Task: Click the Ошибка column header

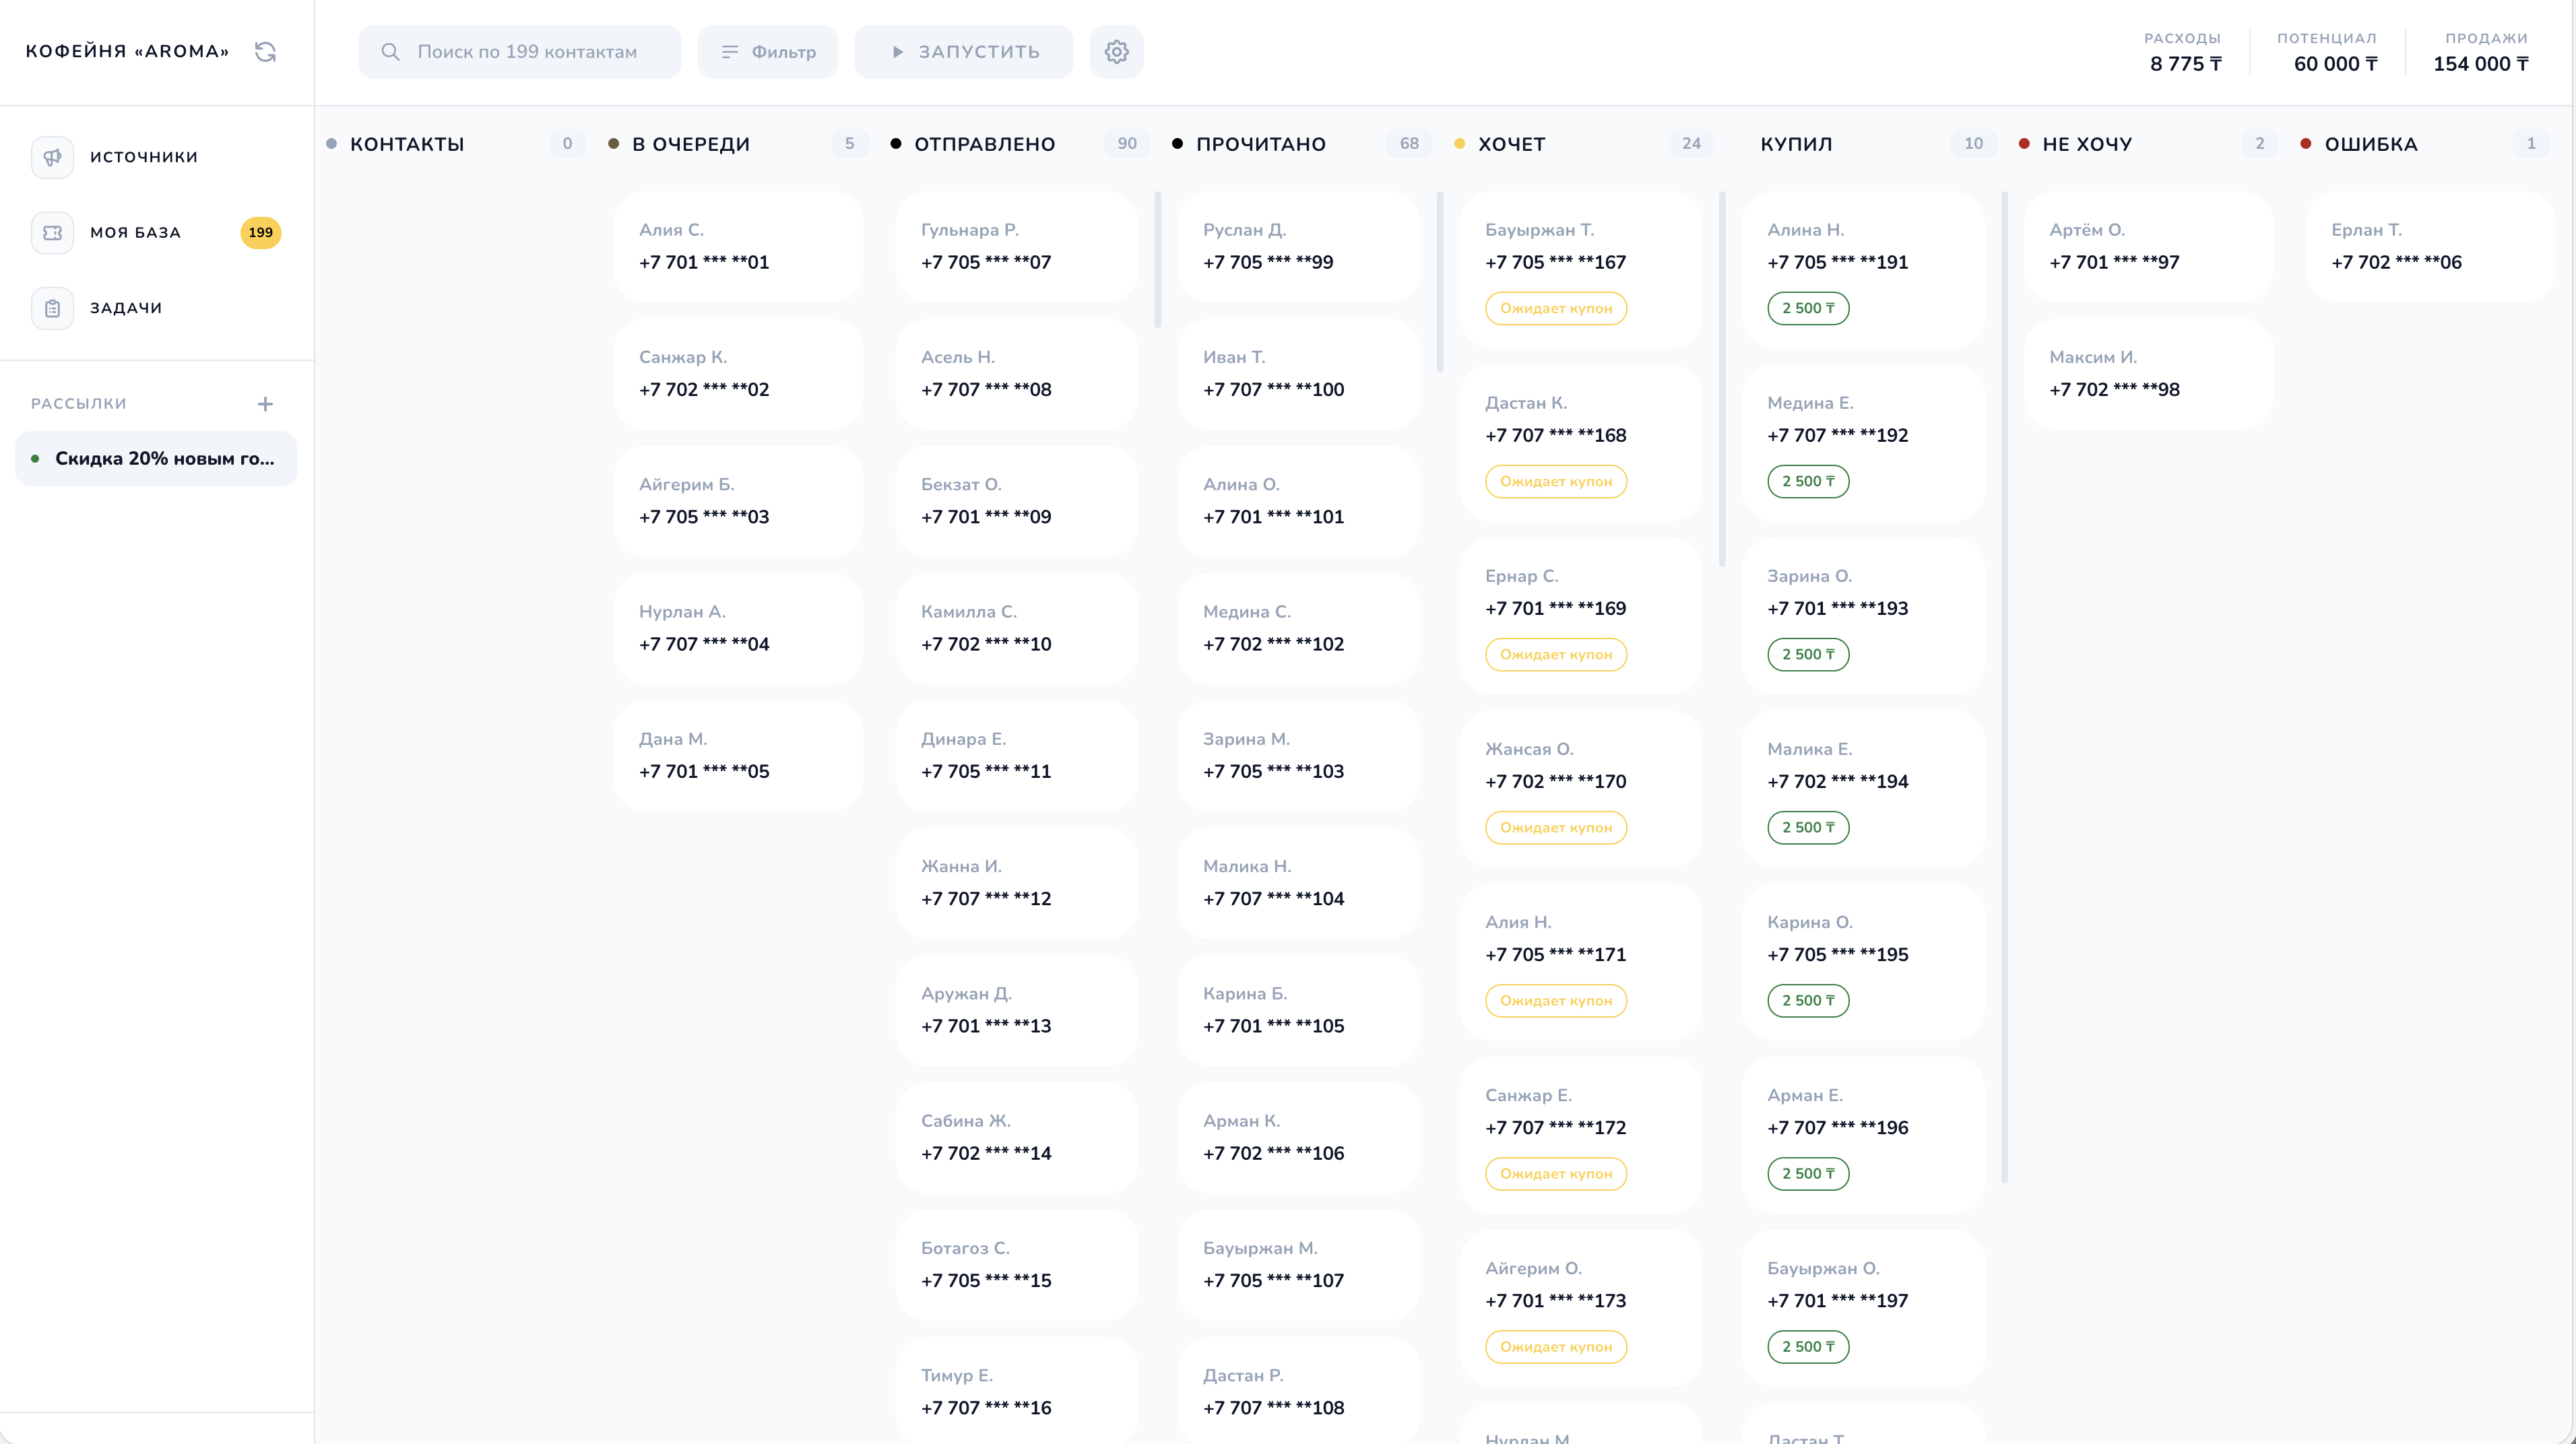Action: (2371, 144)
